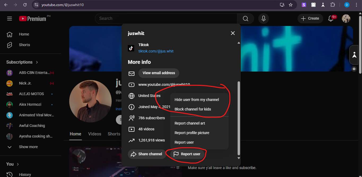Open History in the sidebar
362x177 pixels.
pyautogui.click(x=25, y=174)
